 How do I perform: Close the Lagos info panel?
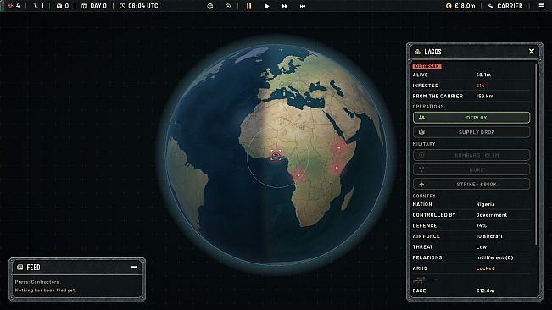tap(532, 52)
